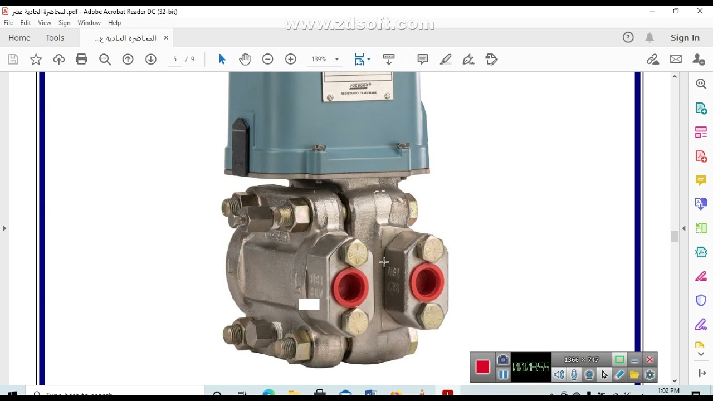Toggle webcam overlay in recorder

589,375
